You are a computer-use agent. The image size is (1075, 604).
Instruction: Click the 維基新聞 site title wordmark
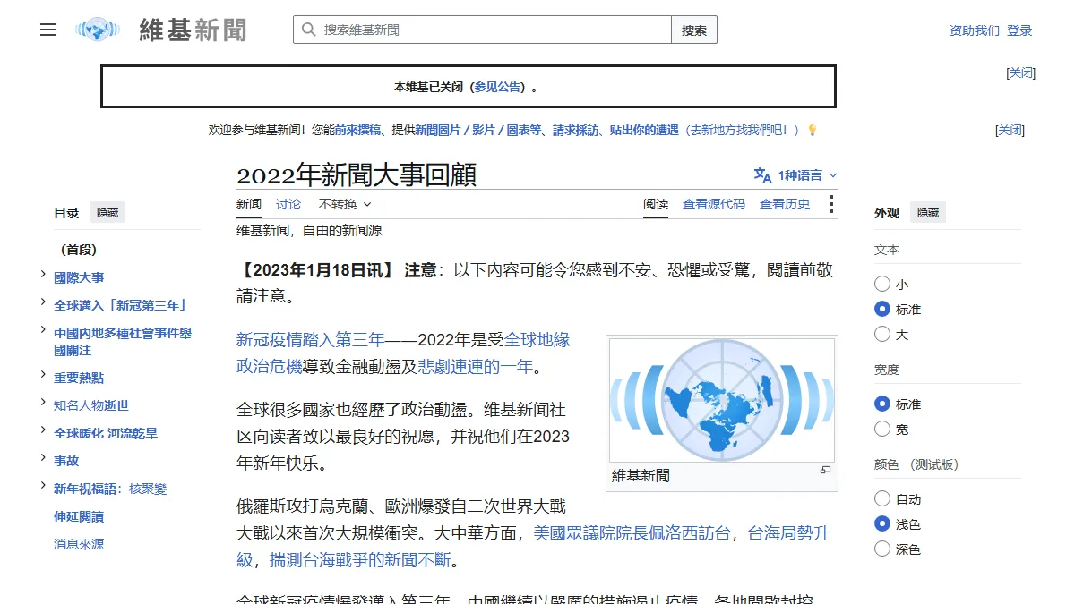click(193, 30)
